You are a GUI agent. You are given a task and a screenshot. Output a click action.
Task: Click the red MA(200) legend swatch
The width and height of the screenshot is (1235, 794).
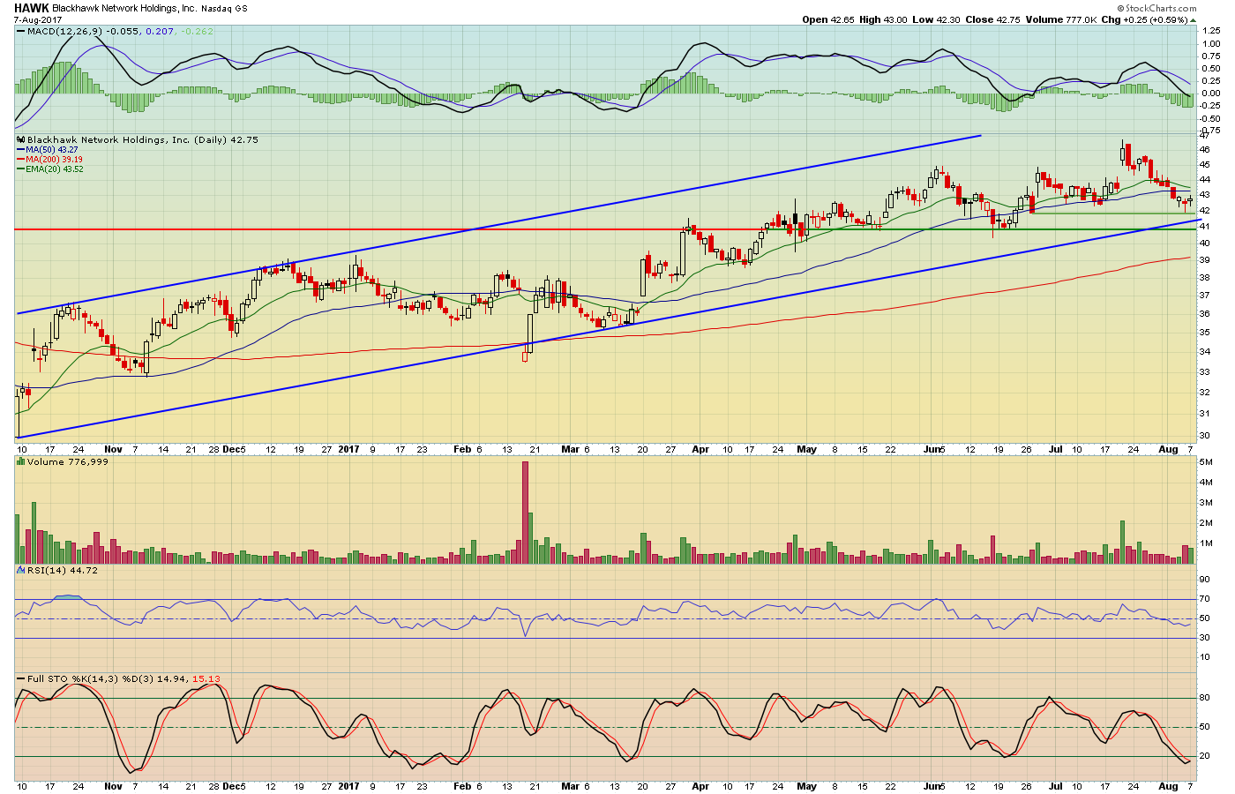20,160
